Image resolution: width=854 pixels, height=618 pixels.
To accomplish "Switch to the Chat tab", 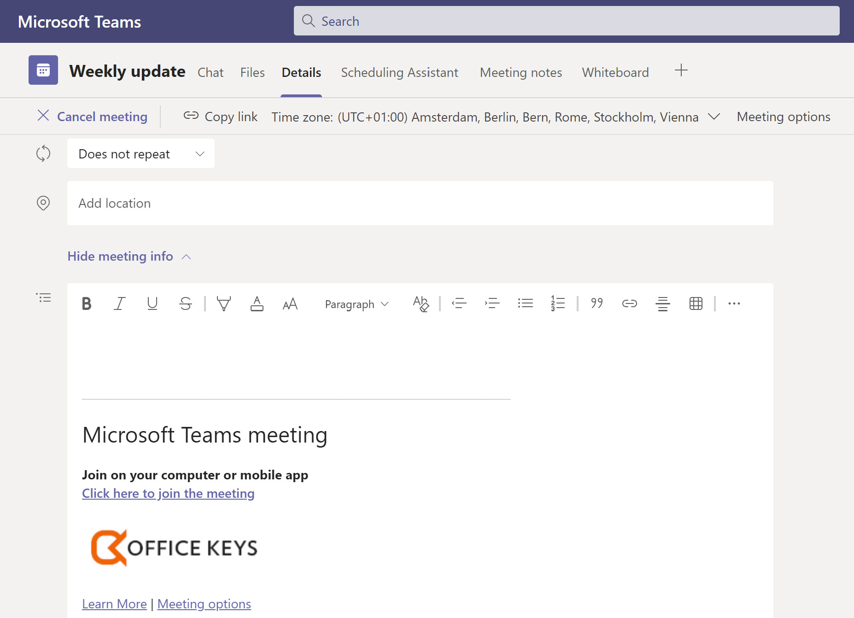I will click(211, 72).
